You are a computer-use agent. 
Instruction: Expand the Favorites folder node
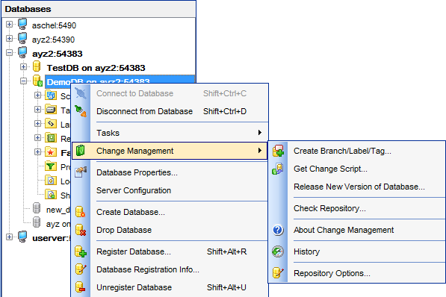(x=37, y=152)
